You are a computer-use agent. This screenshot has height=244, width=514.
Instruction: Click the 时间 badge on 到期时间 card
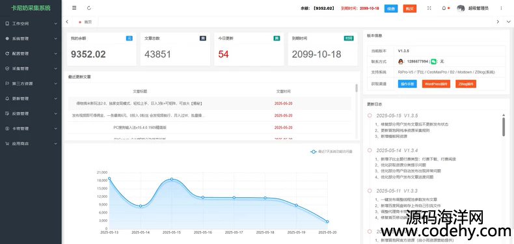(x=349, y=38)
